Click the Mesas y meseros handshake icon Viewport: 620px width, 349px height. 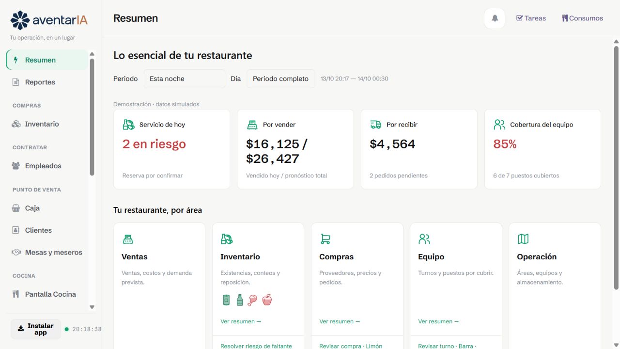tap(16, 252)
